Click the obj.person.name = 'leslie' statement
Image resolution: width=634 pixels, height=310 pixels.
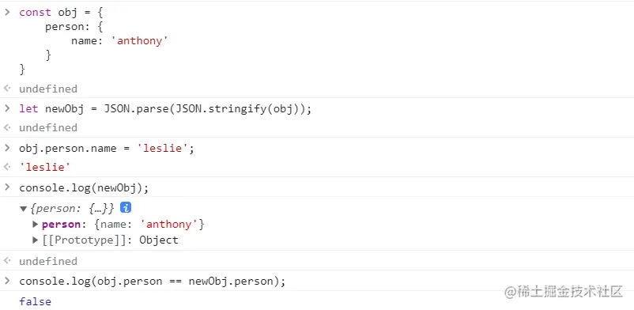tap(107, 149)
